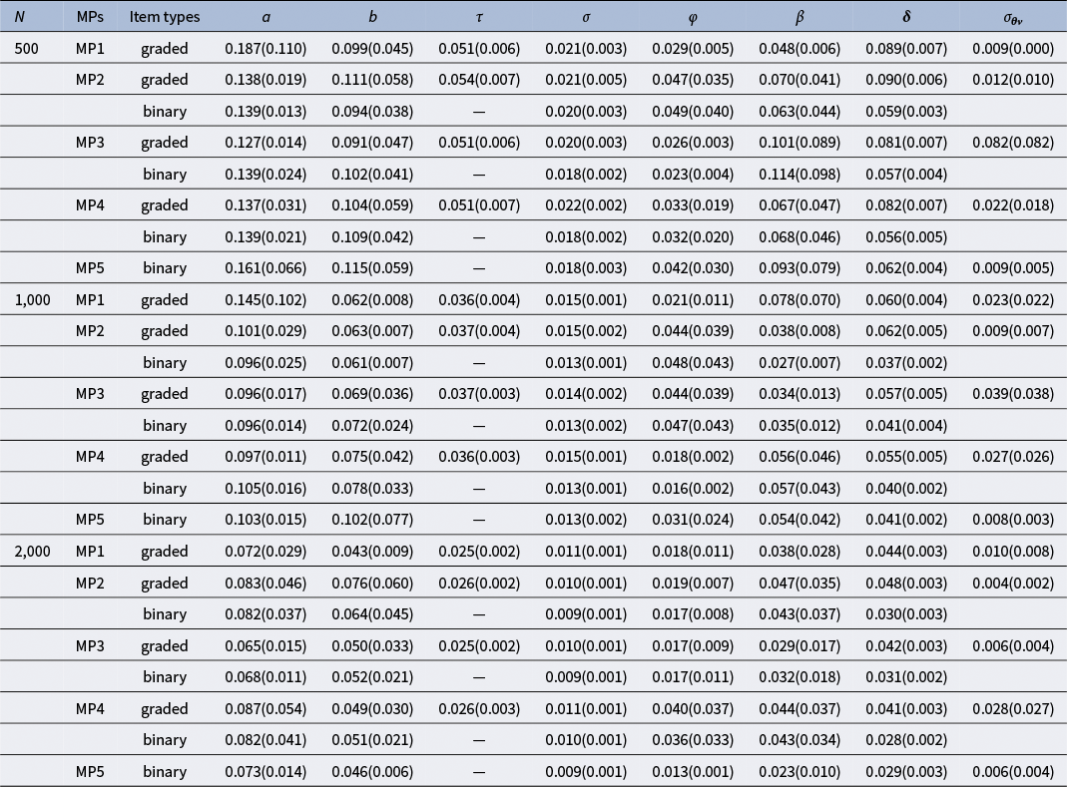Click the value 0.078(0.033)

point(373,488)
